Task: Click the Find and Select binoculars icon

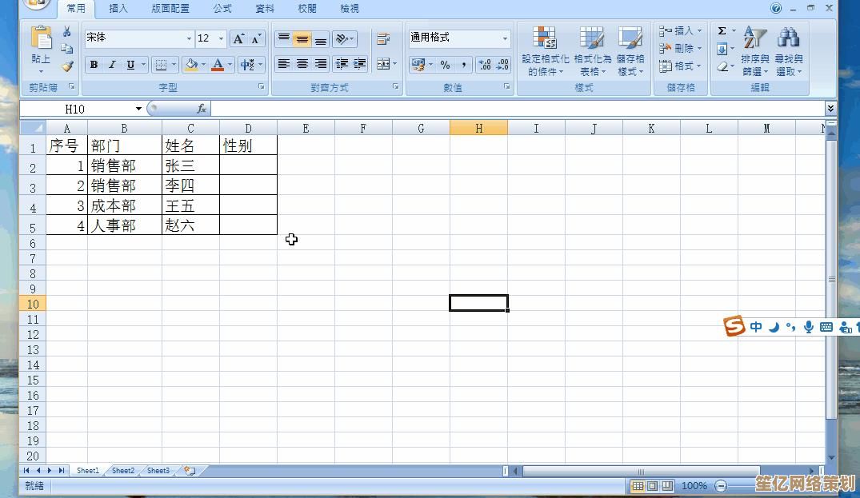Action: 789,50
